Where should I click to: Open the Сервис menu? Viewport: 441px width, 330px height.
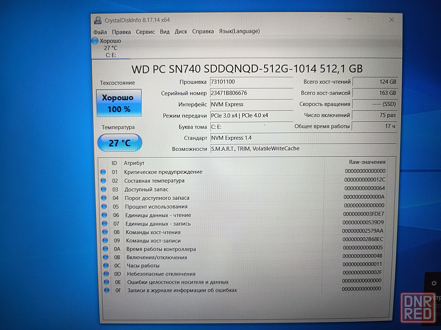tap(145, 32)
